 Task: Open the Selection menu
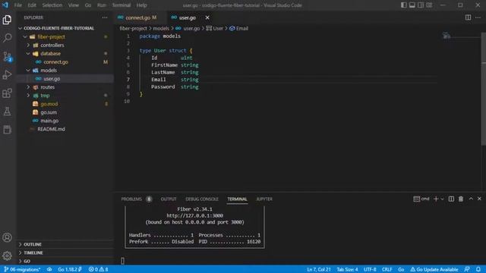(52, 5)
